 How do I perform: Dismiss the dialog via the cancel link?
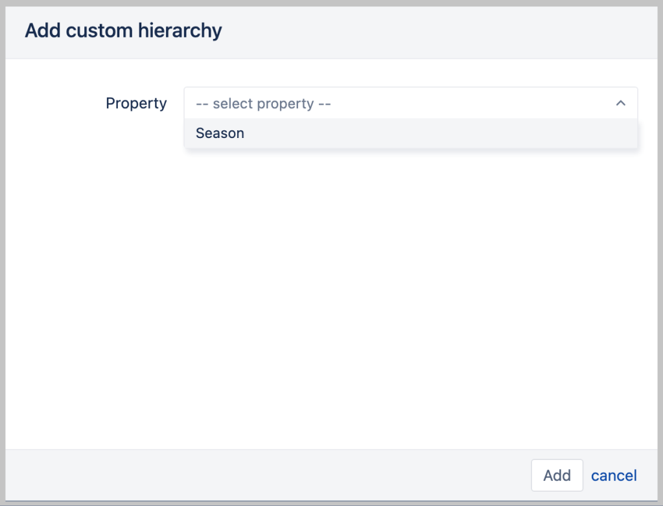(x=614, y=476)
